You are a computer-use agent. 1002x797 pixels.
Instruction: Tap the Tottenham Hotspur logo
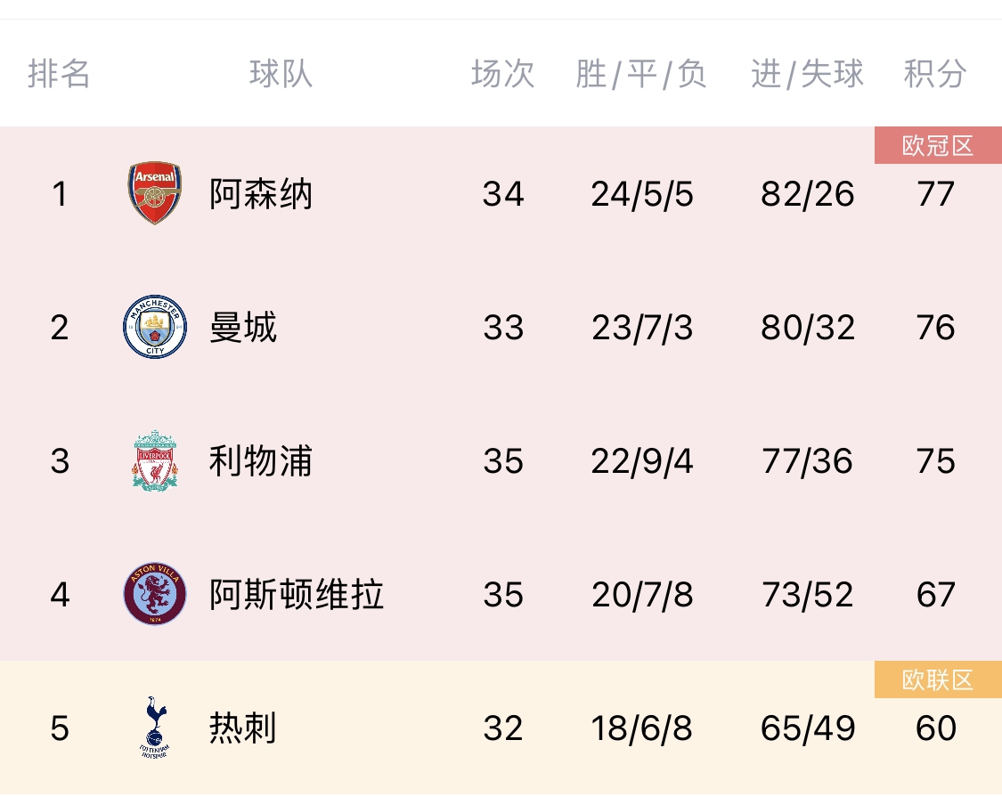tap(155, 728)
